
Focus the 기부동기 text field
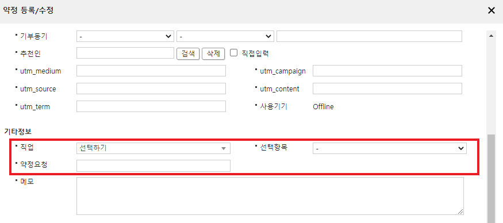point(369,36)
